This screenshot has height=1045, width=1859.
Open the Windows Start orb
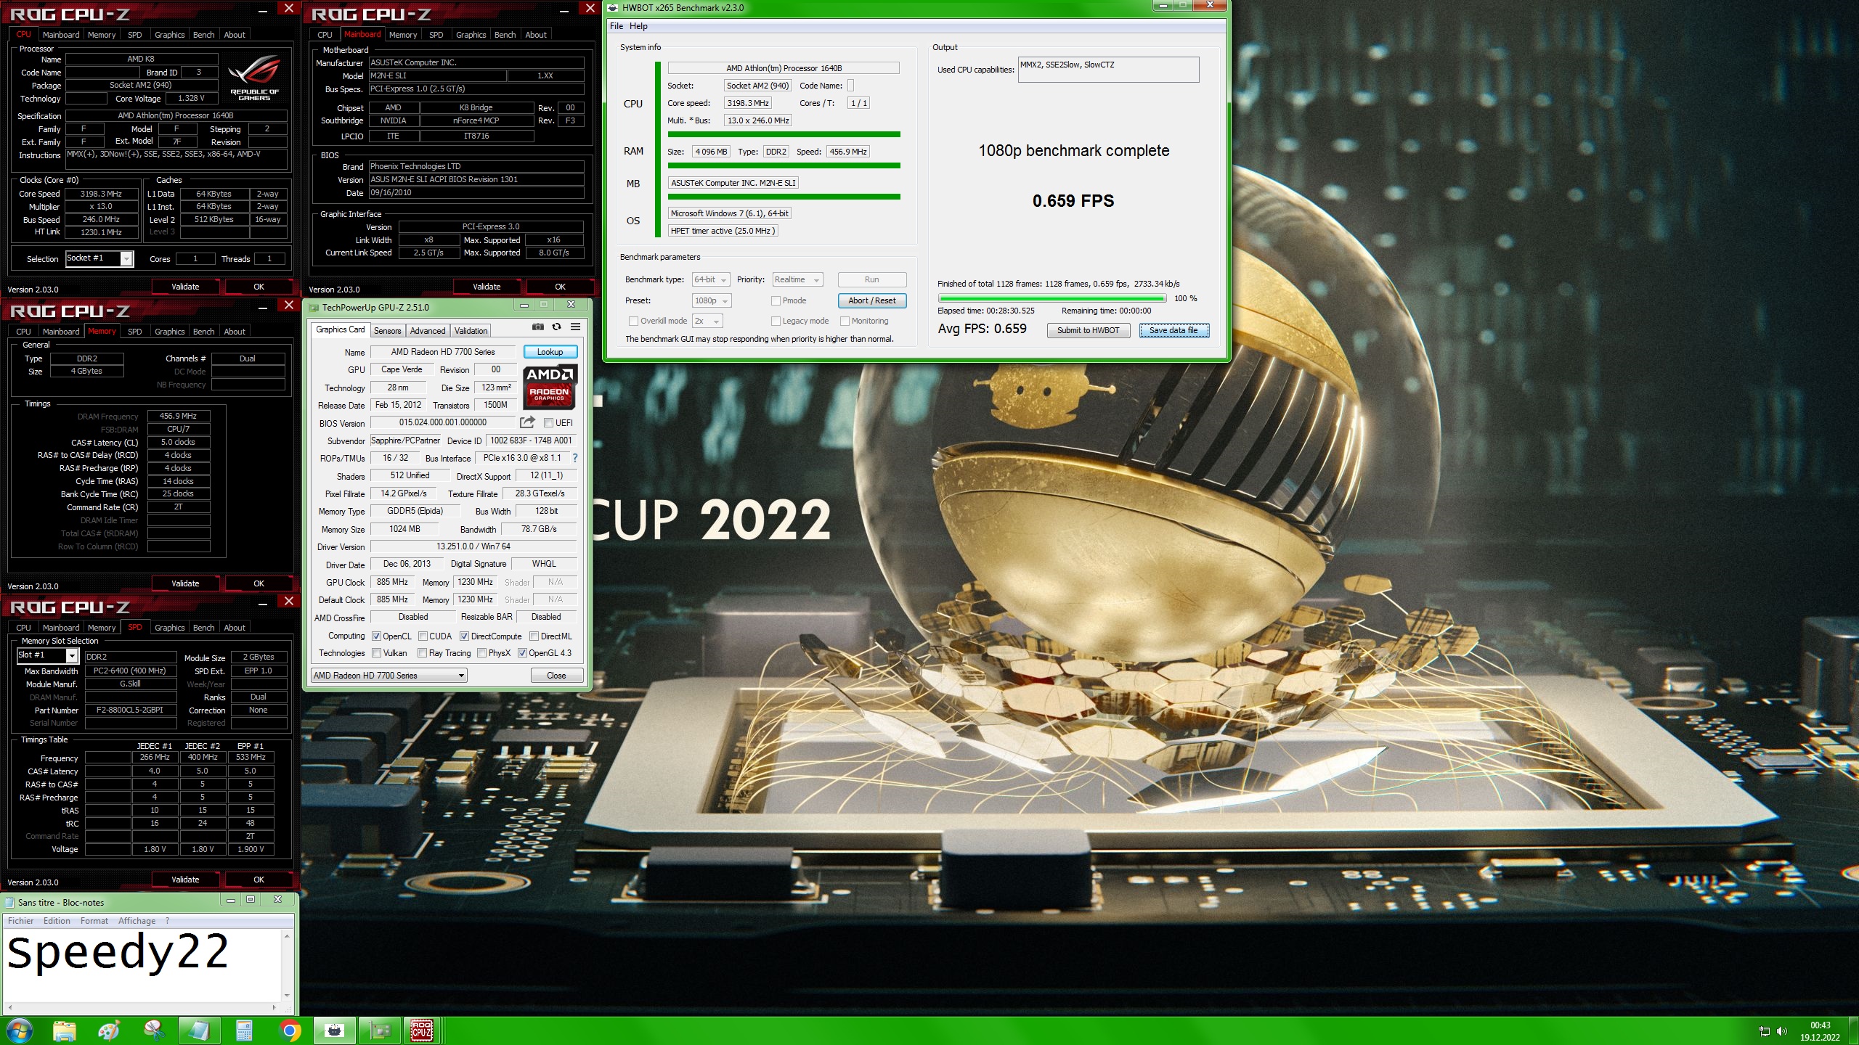tap(19, 1030)
